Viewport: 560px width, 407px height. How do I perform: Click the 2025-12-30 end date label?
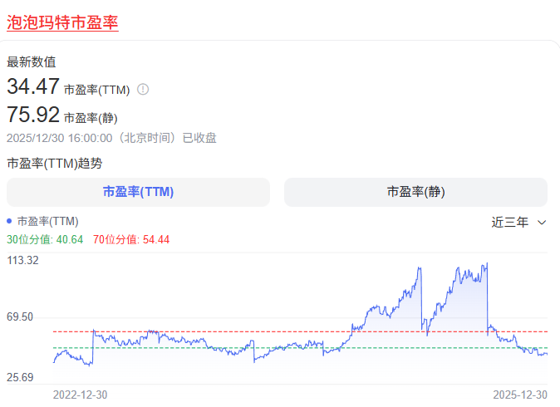coord(520,394)
